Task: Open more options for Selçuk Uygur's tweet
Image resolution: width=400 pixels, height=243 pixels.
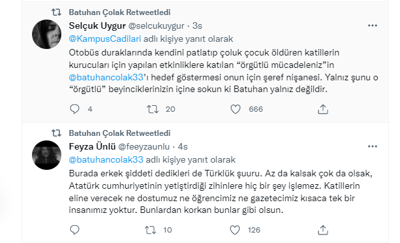Action: pos(373,25)
